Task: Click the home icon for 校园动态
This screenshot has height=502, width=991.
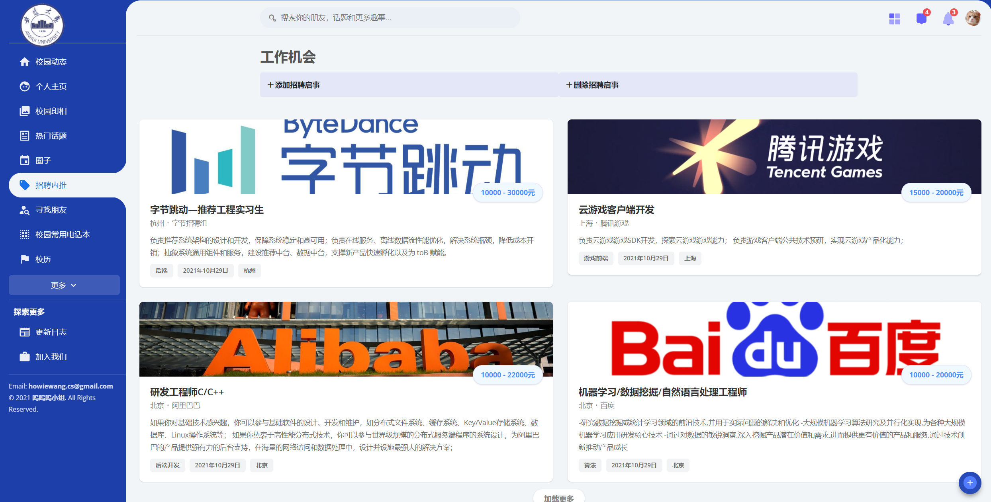Action: tap(25, 62)
